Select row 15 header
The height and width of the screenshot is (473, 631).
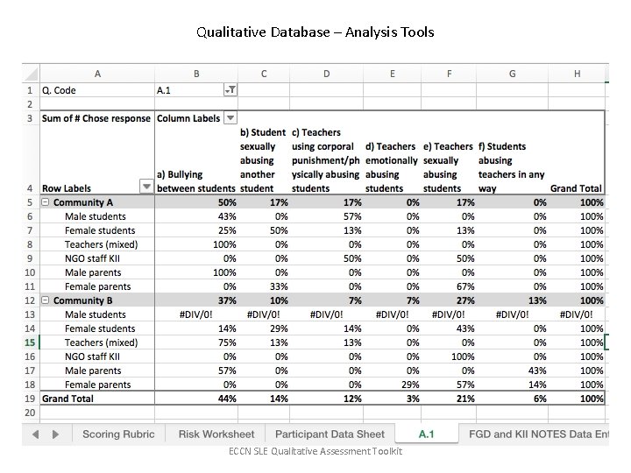coord(31,342)
